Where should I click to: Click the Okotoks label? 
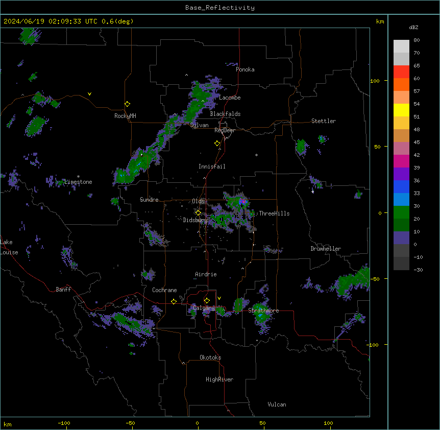[x=210, y=357]
